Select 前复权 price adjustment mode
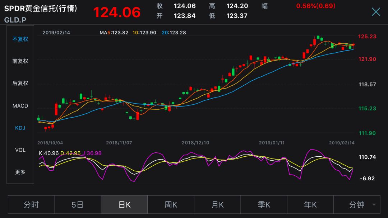This screenshot has height=218, width=388. tap(20, 61)
